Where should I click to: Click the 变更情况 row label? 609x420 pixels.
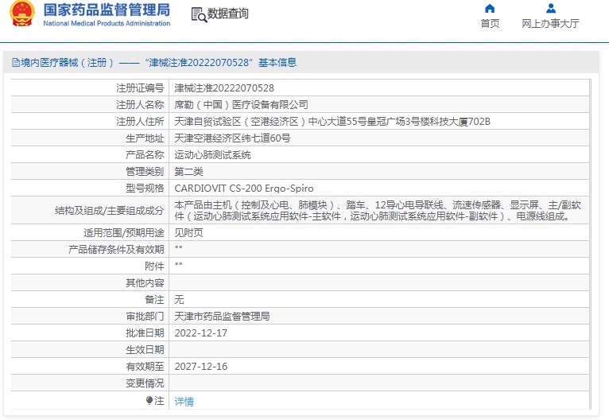point(145,383)
